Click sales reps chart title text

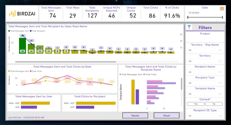(x=48, y=26)
